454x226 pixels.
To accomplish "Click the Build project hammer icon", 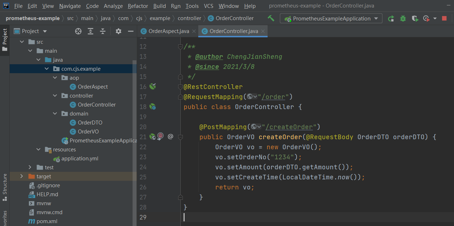I will [271, 18].
